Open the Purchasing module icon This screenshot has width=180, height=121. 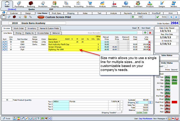click(19, 4)
